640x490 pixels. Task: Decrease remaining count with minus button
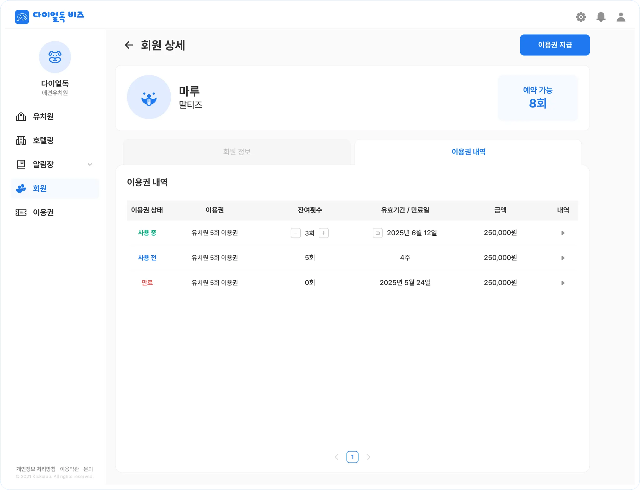pyautogui.click(x=296, y=233)
